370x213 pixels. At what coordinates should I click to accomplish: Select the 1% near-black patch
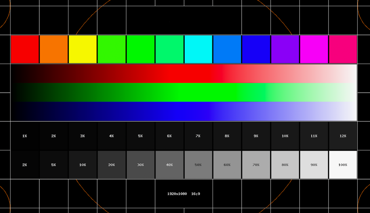tap(25, 136)
